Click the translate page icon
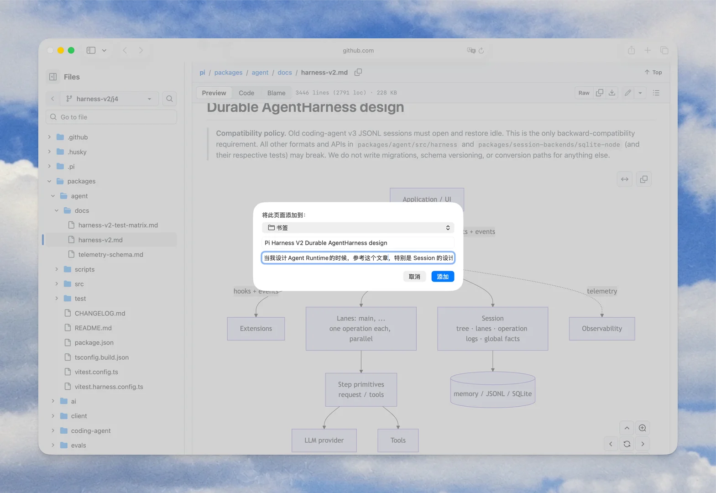716x493 pixels. 471,50
